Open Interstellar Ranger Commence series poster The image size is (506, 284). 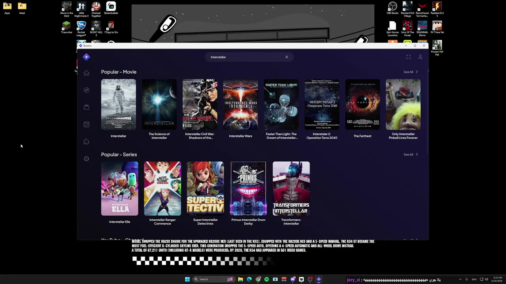click(162, 189)
